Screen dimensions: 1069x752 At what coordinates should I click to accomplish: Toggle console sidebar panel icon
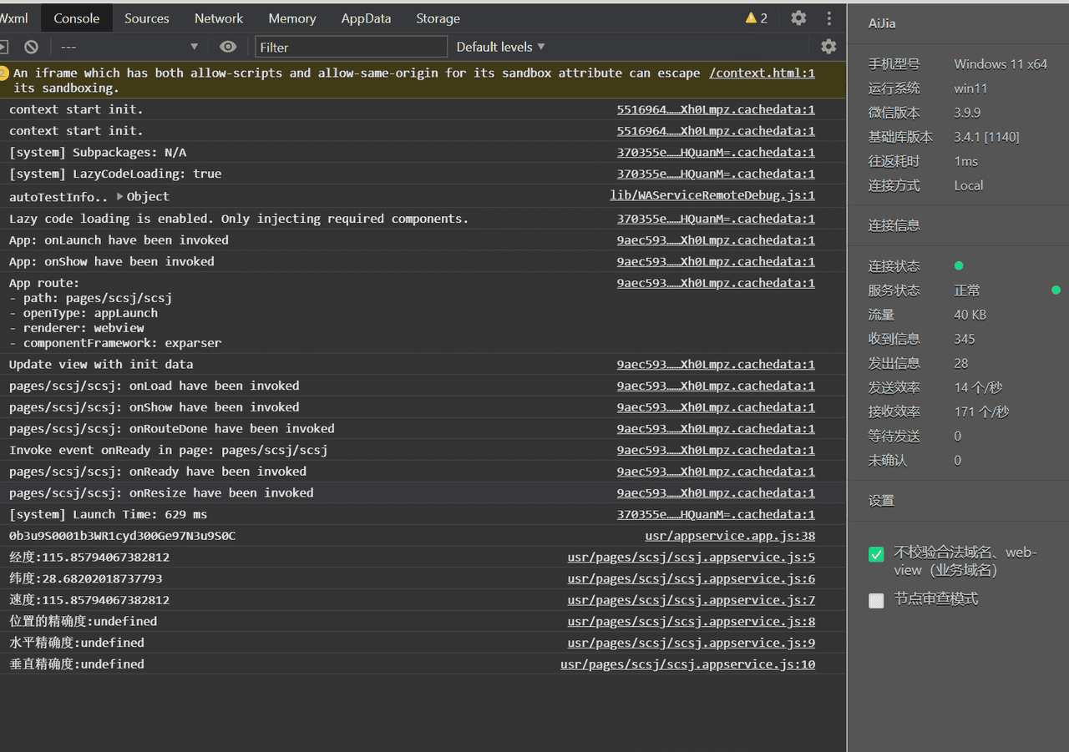pos(3,48)
